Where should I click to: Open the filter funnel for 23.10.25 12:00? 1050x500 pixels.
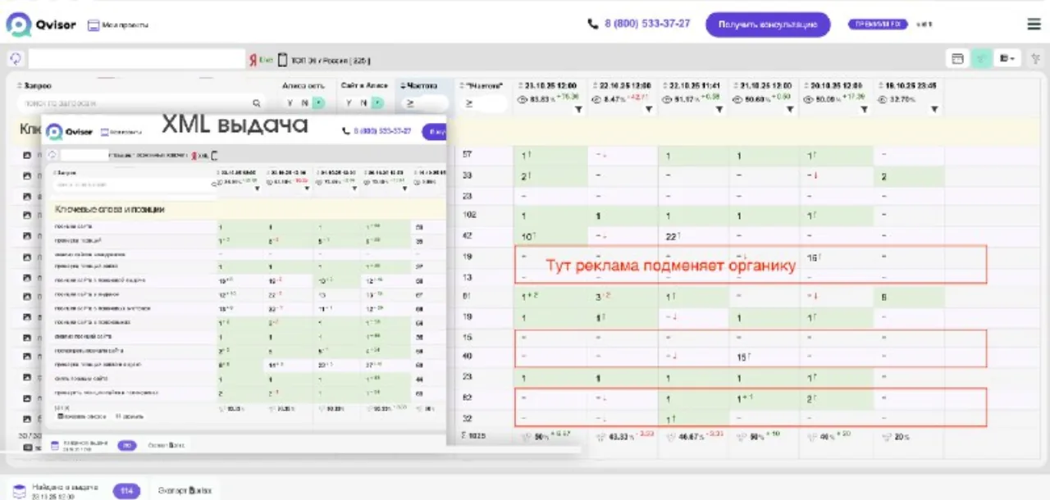[x=577, y=109]
